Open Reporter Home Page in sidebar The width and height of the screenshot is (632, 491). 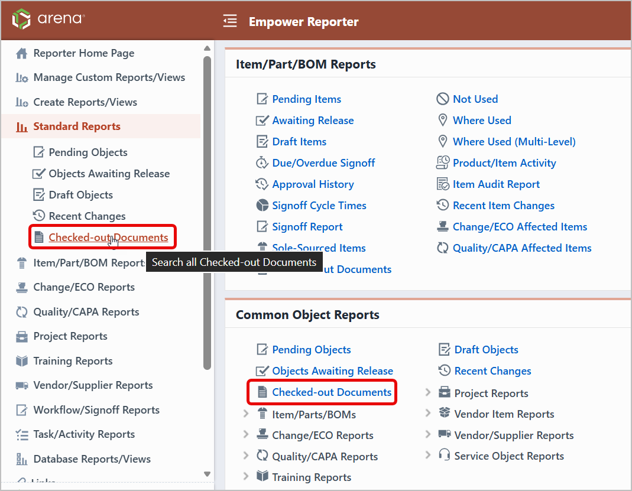84,53
